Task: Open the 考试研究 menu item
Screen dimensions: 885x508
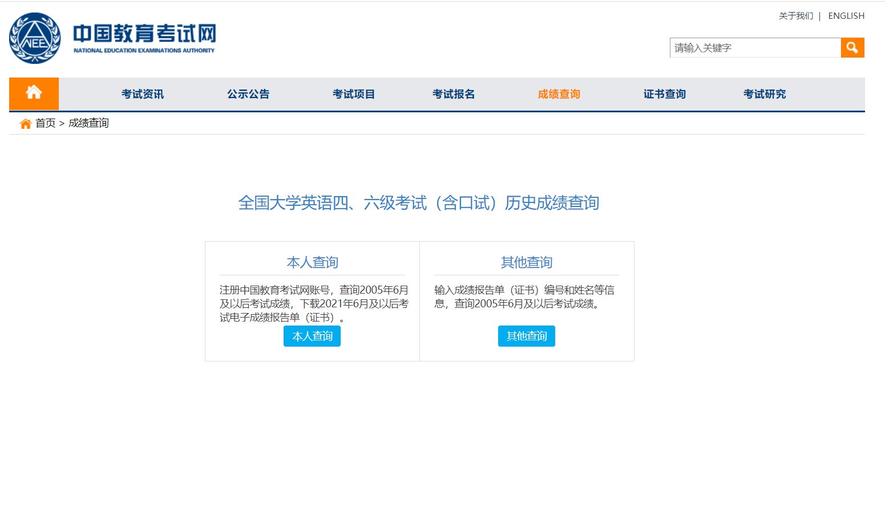Action: tap(764, 94)
